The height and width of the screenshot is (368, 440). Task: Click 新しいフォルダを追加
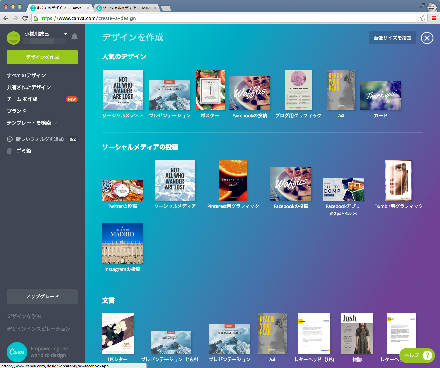(40, 139)
